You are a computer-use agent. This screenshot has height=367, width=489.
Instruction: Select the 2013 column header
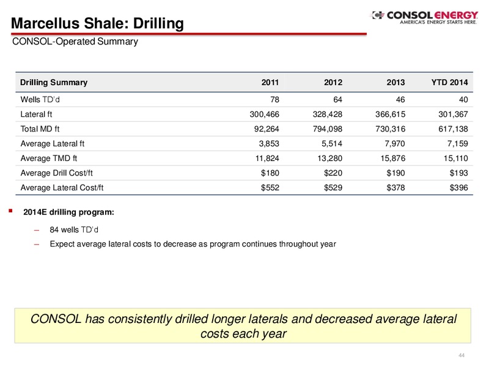[395, 83]
